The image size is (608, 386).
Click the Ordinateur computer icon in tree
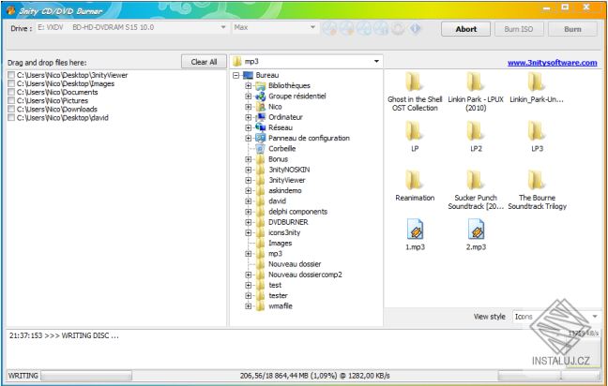pos(261,117)
